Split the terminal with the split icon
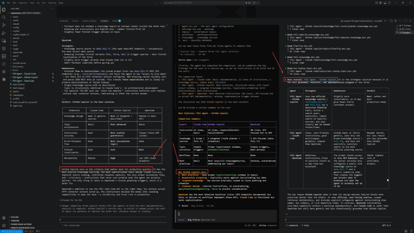414x233 pixels. pos(391,21)
